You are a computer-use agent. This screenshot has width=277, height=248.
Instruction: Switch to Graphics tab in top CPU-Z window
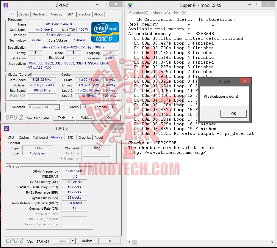pyautogui.click(x=84, y=14)
